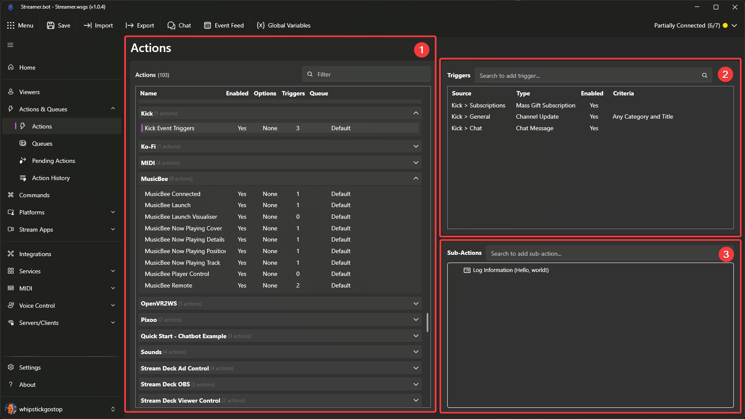745x419 pixels.
Task: Toggle Enabled on the Mass Gift Subscription trigger
Action: click(594, 105)
